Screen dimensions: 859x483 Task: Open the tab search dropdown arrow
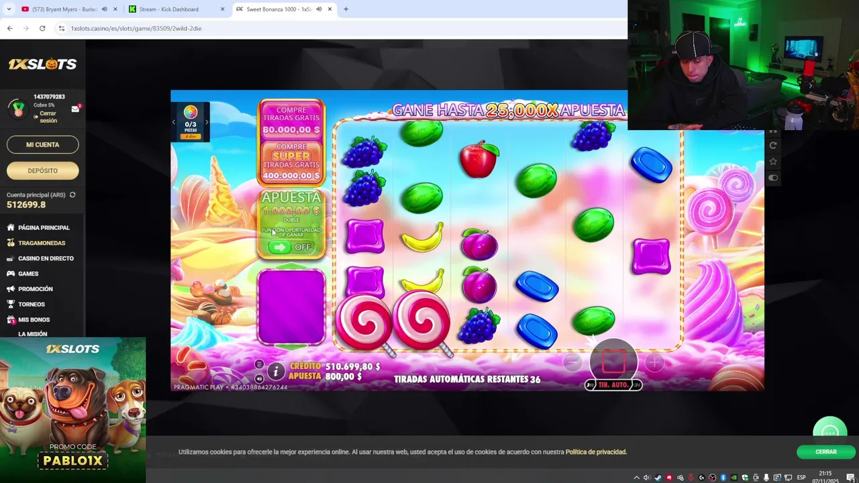[x=9, y=9]
